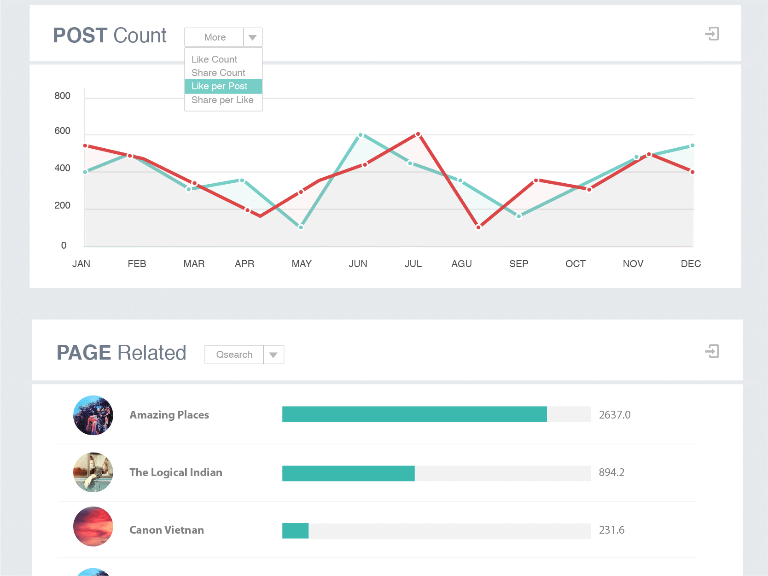
Task: Click the Canon Vietnan progress bar
Action: click(x=436, y=531)
